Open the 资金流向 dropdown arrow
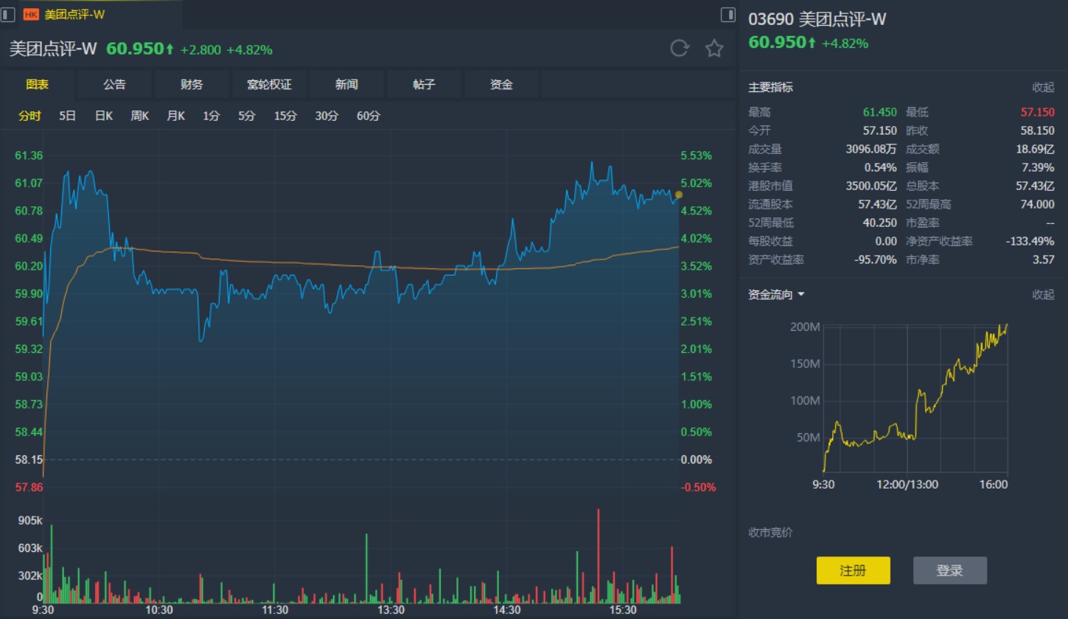Image resolution: width=1068 pixels, height=619 pixels. tap(801, 295)
